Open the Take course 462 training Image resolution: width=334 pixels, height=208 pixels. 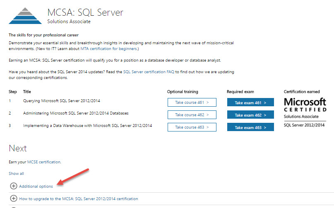192,115
